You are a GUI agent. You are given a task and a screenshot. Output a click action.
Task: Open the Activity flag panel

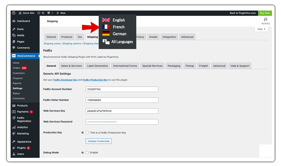[x=266, y=21]
